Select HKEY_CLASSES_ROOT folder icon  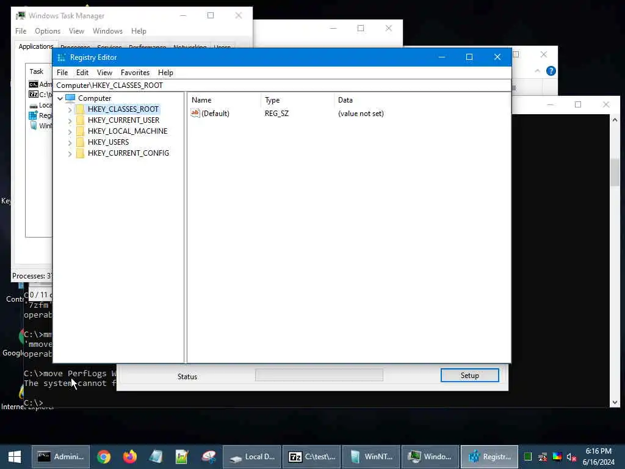(80, 109)
